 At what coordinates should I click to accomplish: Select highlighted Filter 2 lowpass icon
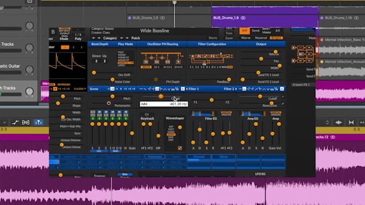coord(244,89)
